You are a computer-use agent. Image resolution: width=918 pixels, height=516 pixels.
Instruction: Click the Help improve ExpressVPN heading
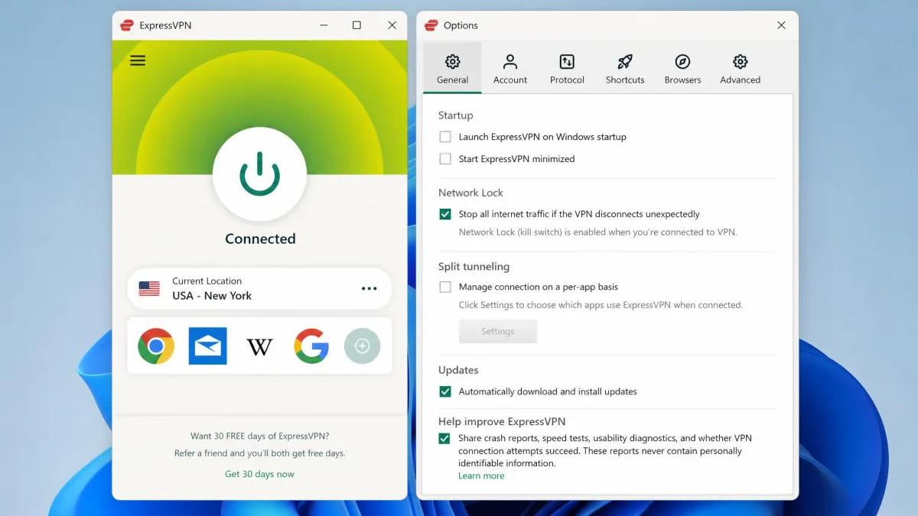pos(502,421)
